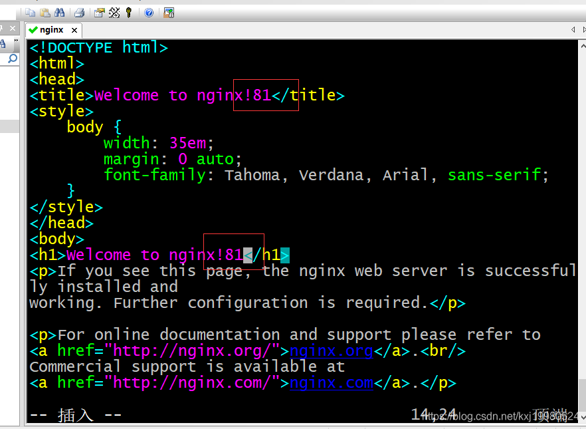The width and height of the screenshot is (586, 429).
Task: Click the "<!DOCTYPE html>" line
Action: [x=98, y=47]
